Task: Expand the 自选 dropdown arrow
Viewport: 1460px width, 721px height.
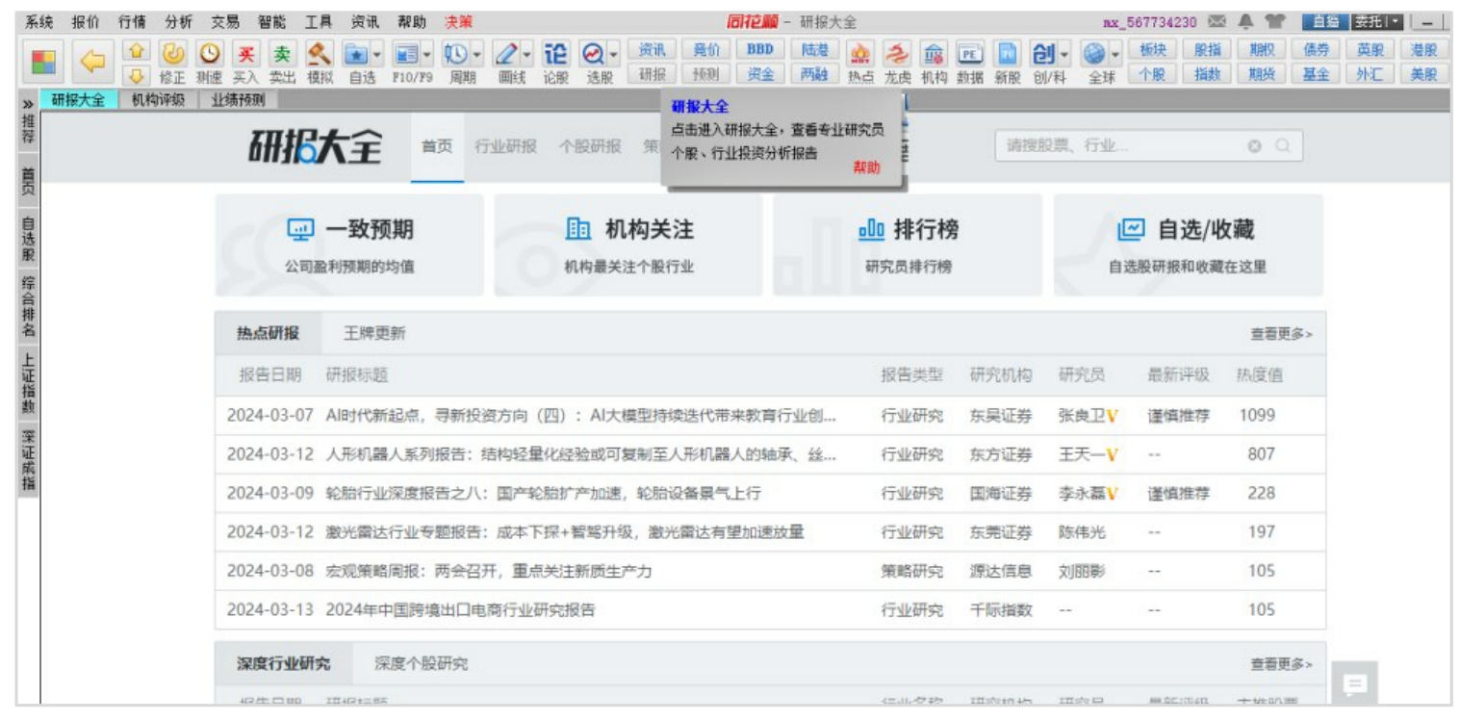Action: point(376,54)
